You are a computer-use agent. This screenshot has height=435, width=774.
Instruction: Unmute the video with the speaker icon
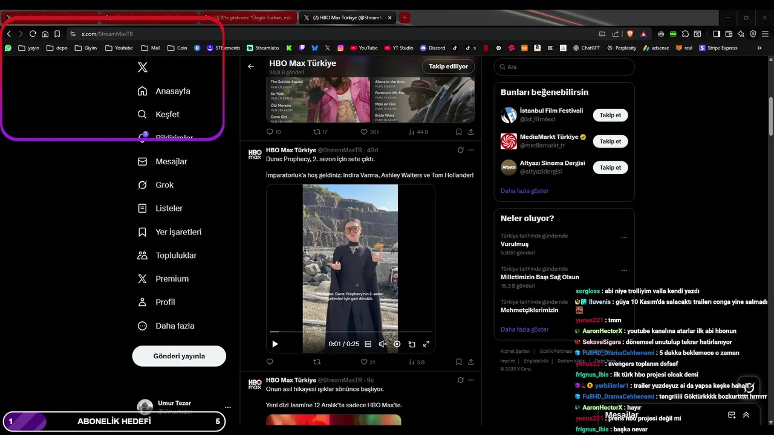point(382,344)
